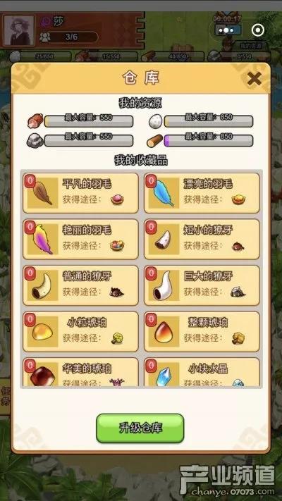282x501 pixels.
Task: Open the 普通的獠牙 tusk item icon
Action: 42,285
